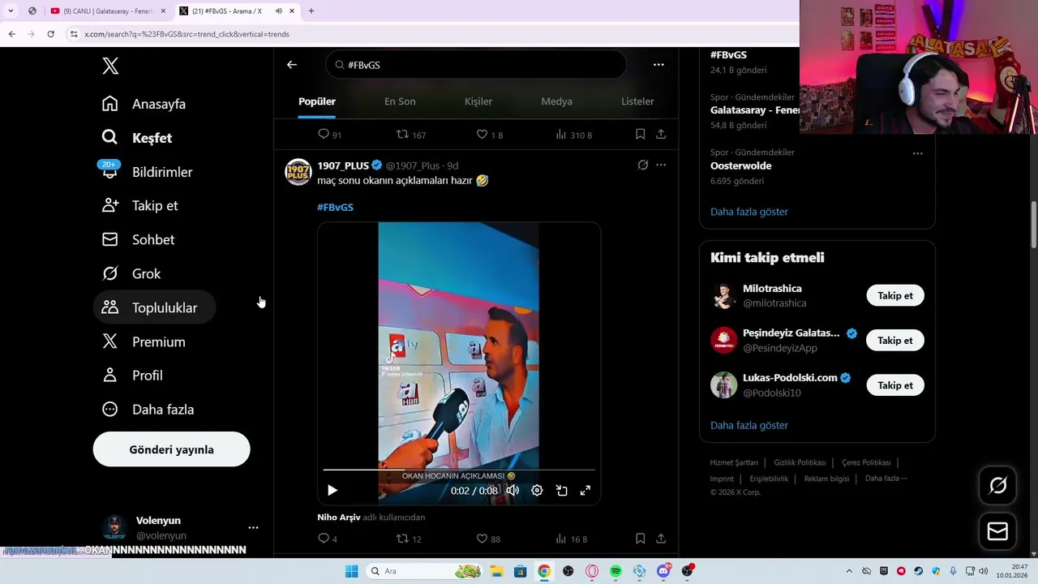Open video settings gear
Viewport: 1038px width, 584px height.
point(537,491)
